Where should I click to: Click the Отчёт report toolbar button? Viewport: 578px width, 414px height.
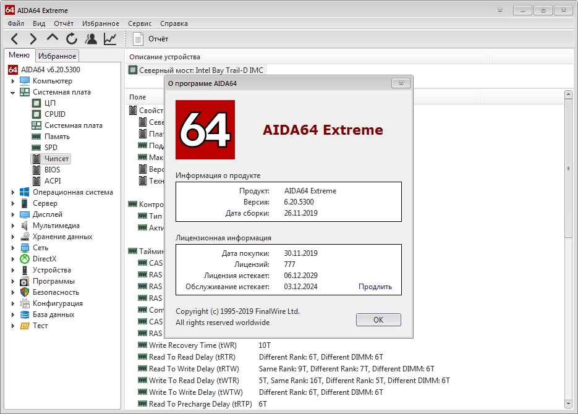[150, 39]
